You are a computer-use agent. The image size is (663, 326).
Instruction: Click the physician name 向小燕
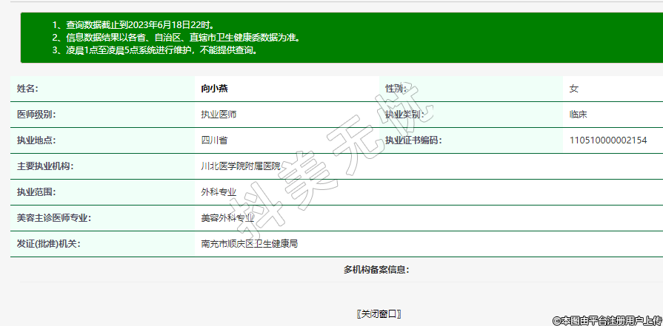pyautogui.click(x=215, y=89)
